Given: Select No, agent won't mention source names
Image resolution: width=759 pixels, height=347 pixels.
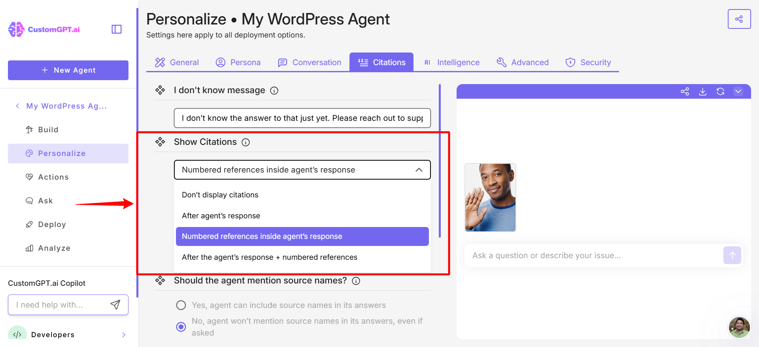Looking at the screenshot, I should 181,327.
